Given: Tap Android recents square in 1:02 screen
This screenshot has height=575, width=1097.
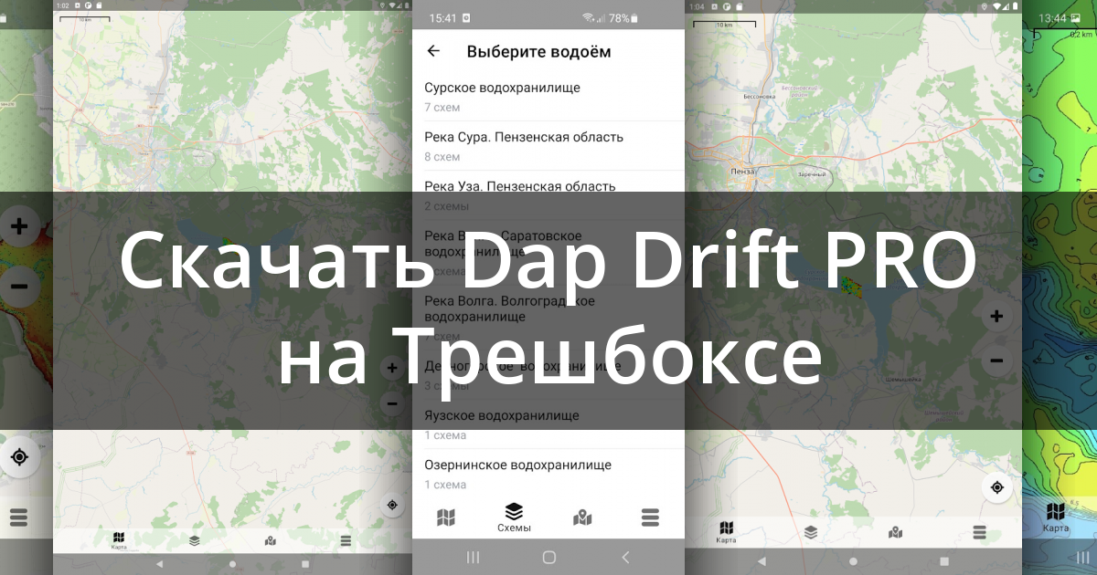Looking at the screenshot, I should 304,563.
